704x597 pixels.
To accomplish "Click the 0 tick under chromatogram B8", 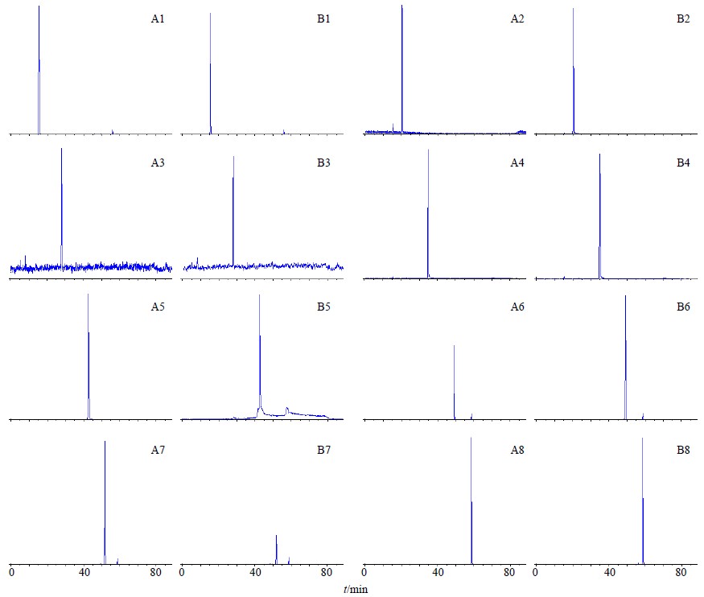I will click(535, 573).
